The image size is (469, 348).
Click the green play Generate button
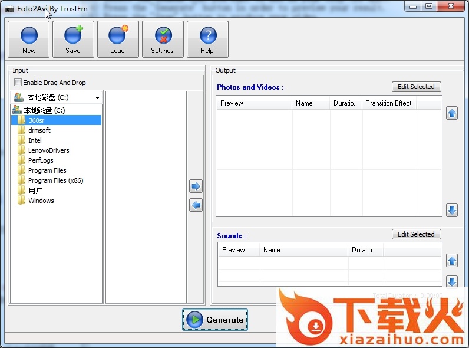[x=215, y=320]
